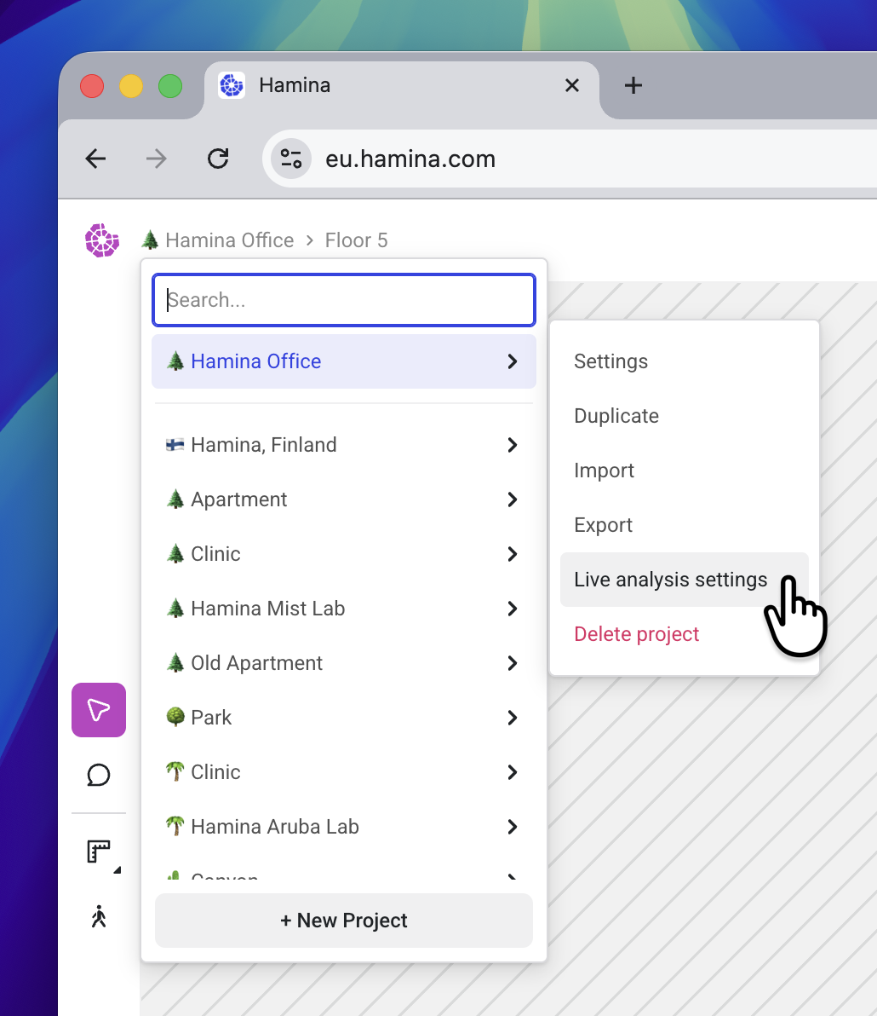Viewport: 877px width, 1016px height.
Task: Click the Hamina logo icon
Action: pyautogui.click(x=102, y=240)
